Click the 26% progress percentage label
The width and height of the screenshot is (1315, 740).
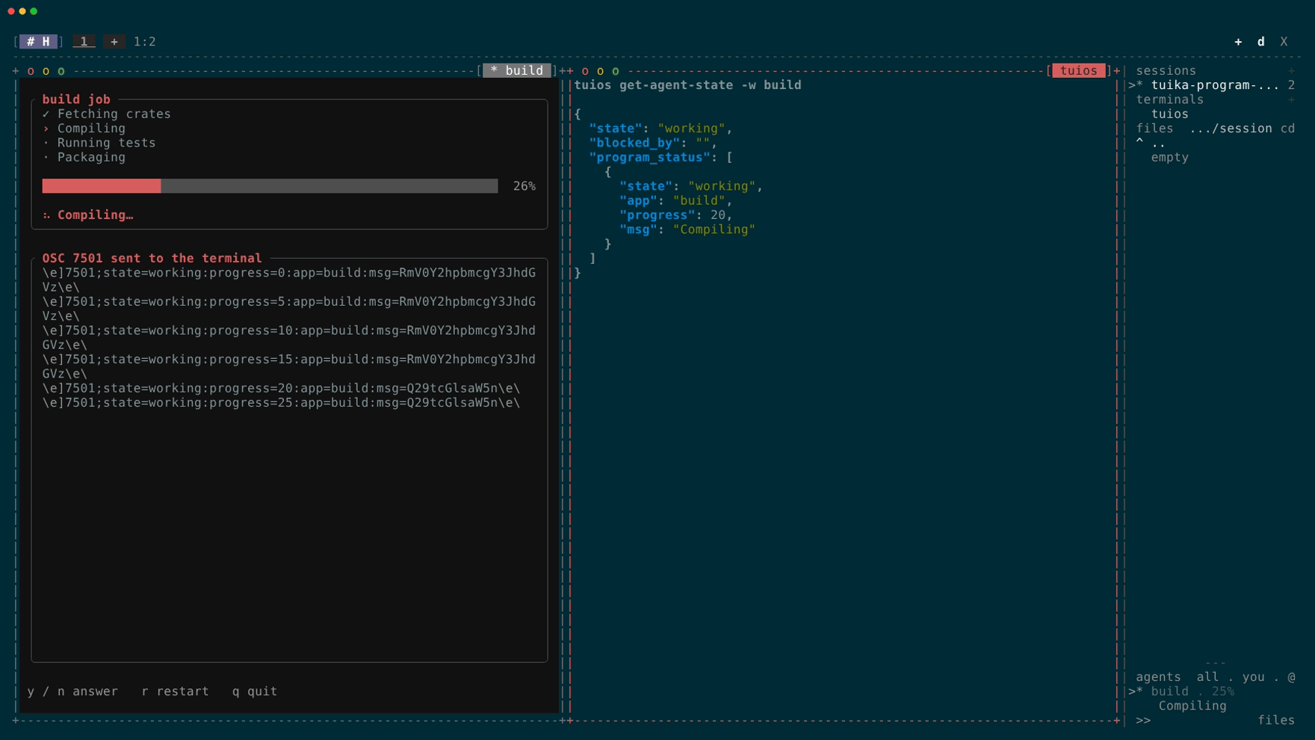click(525, 186)
